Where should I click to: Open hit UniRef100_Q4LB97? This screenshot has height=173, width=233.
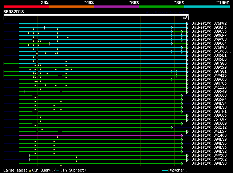click(209, 132)
